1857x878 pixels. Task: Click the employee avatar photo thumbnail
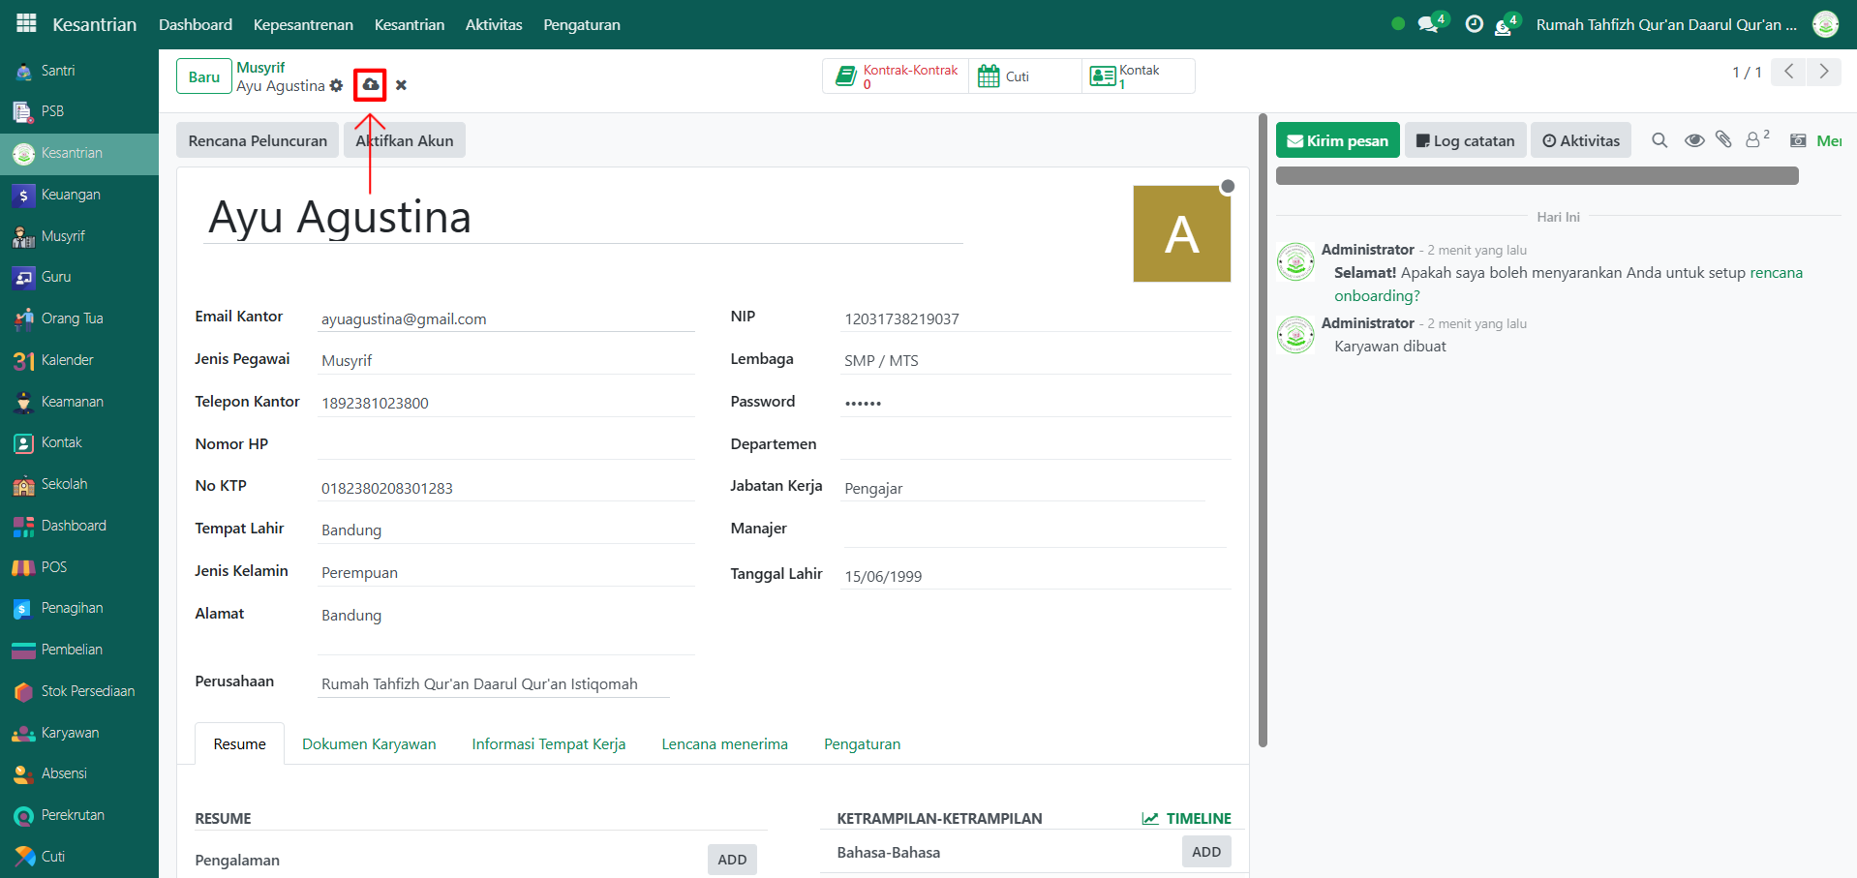(x=1181, y=234)
